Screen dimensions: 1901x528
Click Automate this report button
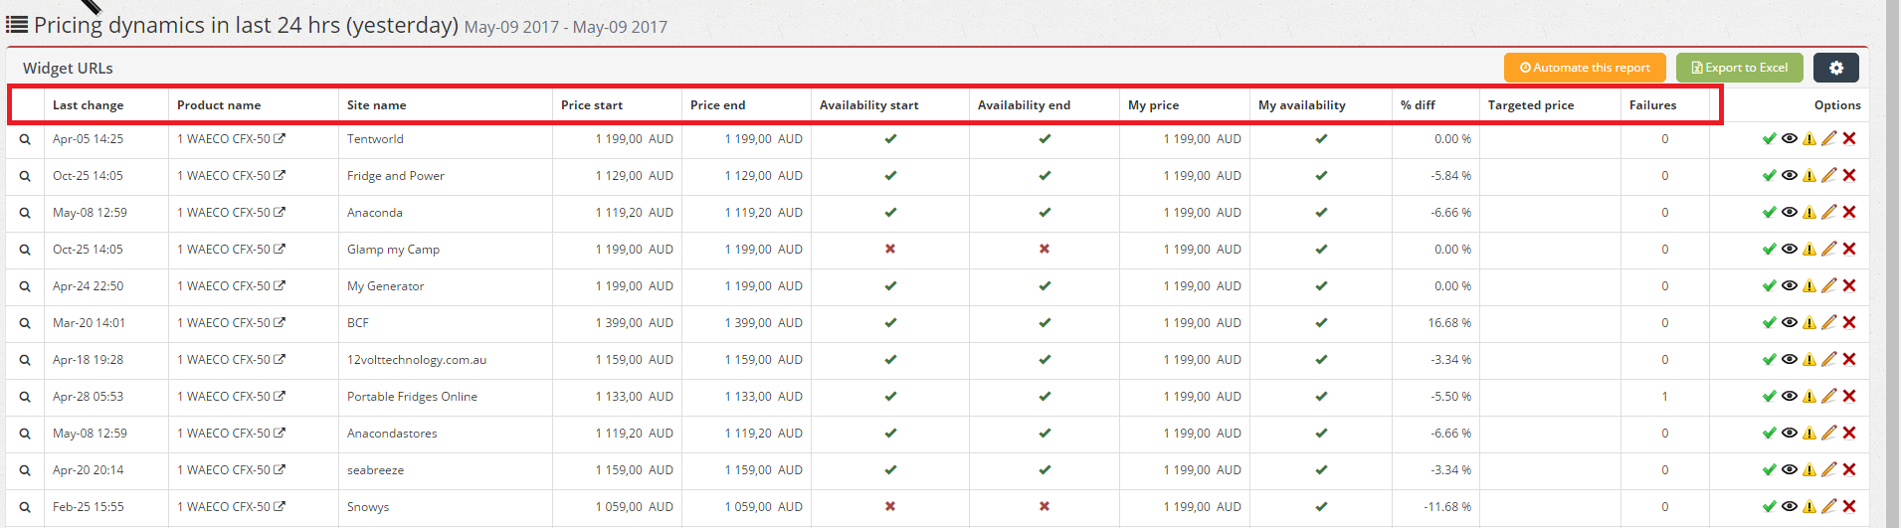(x=1585, y=68)
